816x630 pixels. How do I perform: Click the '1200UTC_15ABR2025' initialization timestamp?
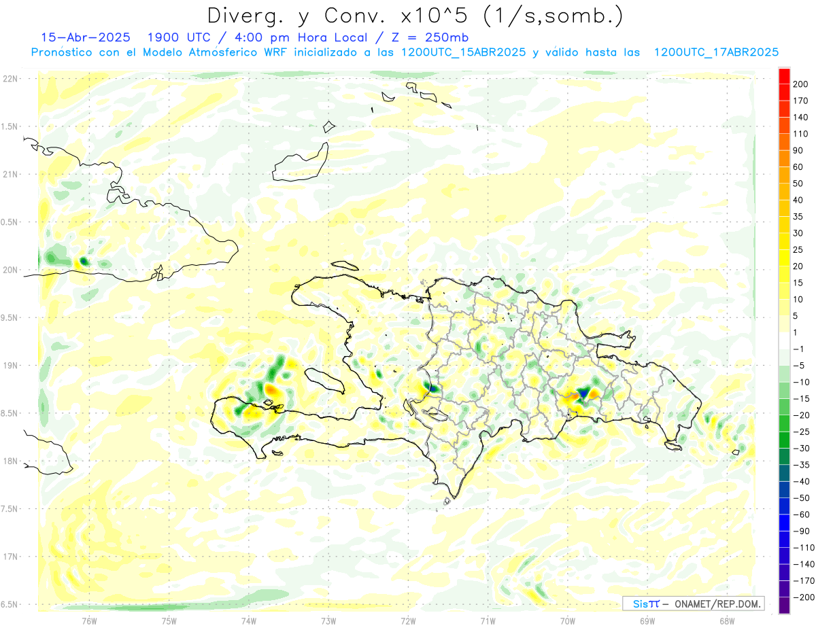click(x=463, y=52)
